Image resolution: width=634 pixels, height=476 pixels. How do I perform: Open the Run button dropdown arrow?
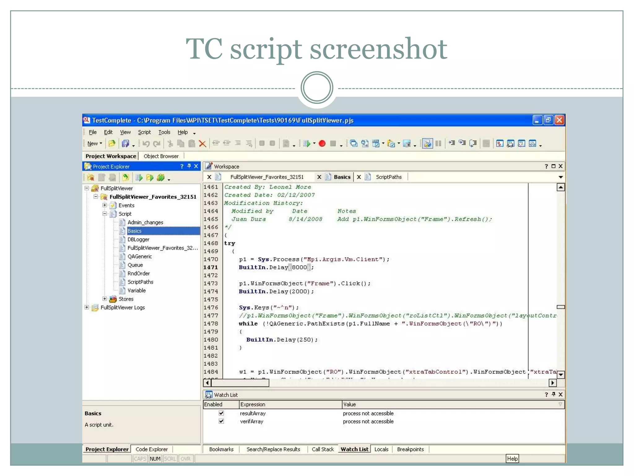tap(314, 143)
